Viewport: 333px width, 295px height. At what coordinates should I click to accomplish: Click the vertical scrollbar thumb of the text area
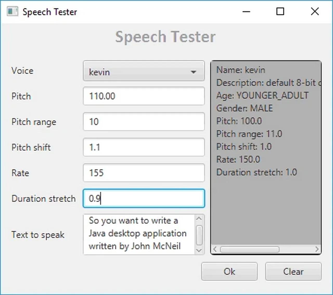(x=199, y=234)
